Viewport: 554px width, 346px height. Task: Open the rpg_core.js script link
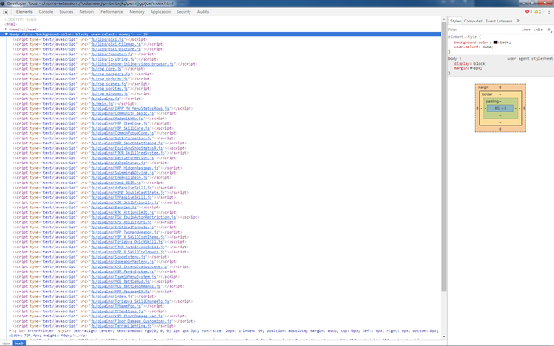coord(106,69)
